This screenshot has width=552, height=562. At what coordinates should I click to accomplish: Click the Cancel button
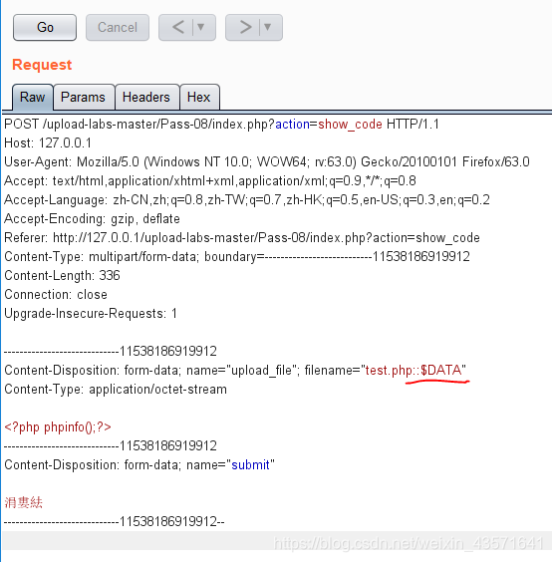pos(118,28)
